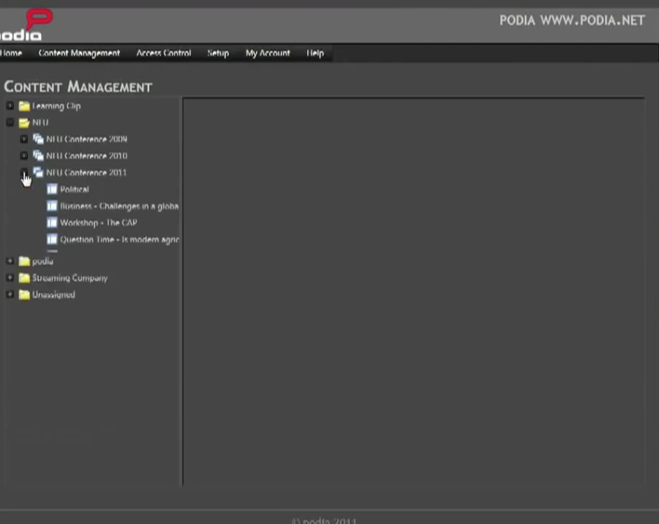Expand NFU Conference 2009

24,139
